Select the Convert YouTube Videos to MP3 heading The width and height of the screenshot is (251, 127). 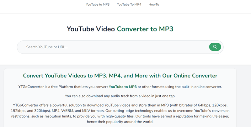point(120,76)
